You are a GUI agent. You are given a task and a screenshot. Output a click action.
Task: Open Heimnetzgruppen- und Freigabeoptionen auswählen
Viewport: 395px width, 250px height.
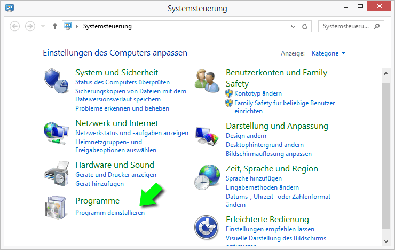click(116, 146)
